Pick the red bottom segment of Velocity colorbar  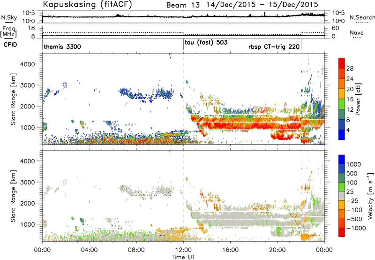tap(342, 232)
